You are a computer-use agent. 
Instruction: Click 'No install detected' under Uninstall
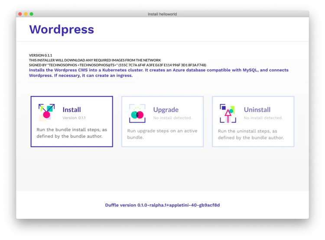pos(263,118)
